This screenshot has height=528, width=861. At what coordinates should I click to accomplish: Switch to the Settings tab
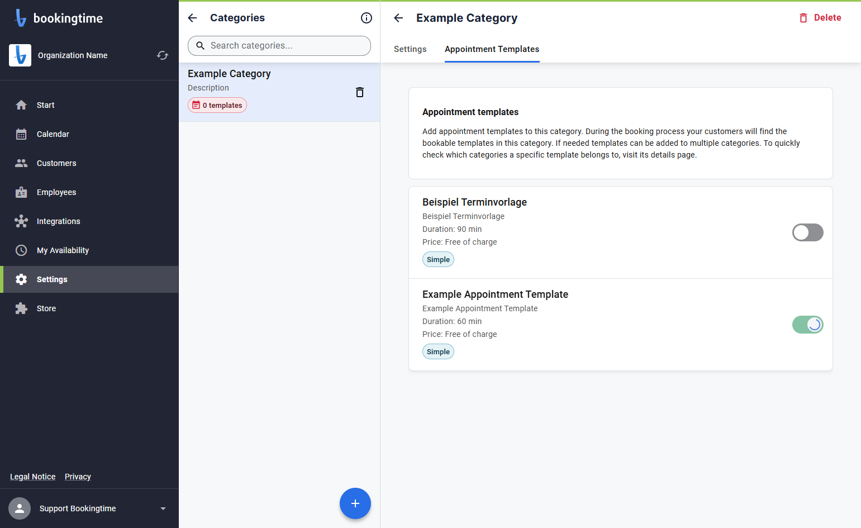coord(410,49)
